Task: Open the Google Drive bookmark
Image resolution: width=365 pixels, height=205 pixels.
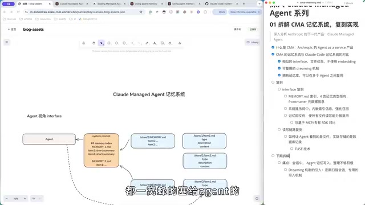Action: pyautogui.click(x=88, y=19)
